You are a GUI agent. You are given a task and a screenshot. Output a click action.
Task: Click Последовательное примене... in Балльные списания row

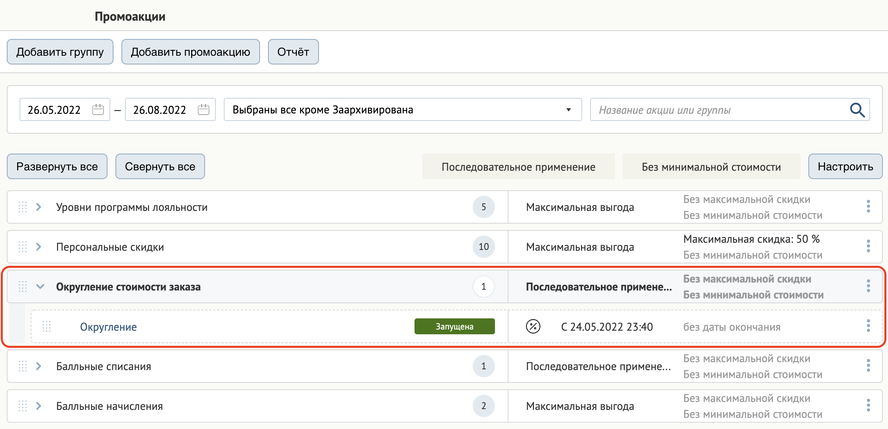pos(599,366)
